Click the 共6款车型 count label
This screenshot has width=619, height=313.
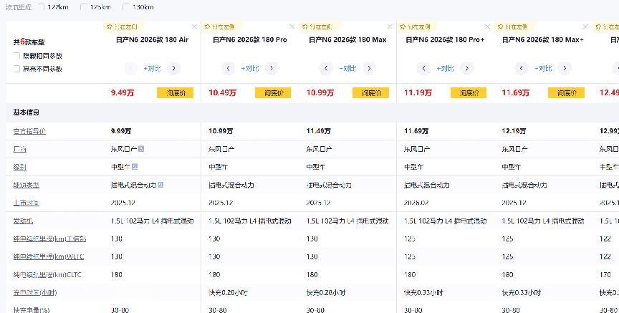click(x=29, y=42)
